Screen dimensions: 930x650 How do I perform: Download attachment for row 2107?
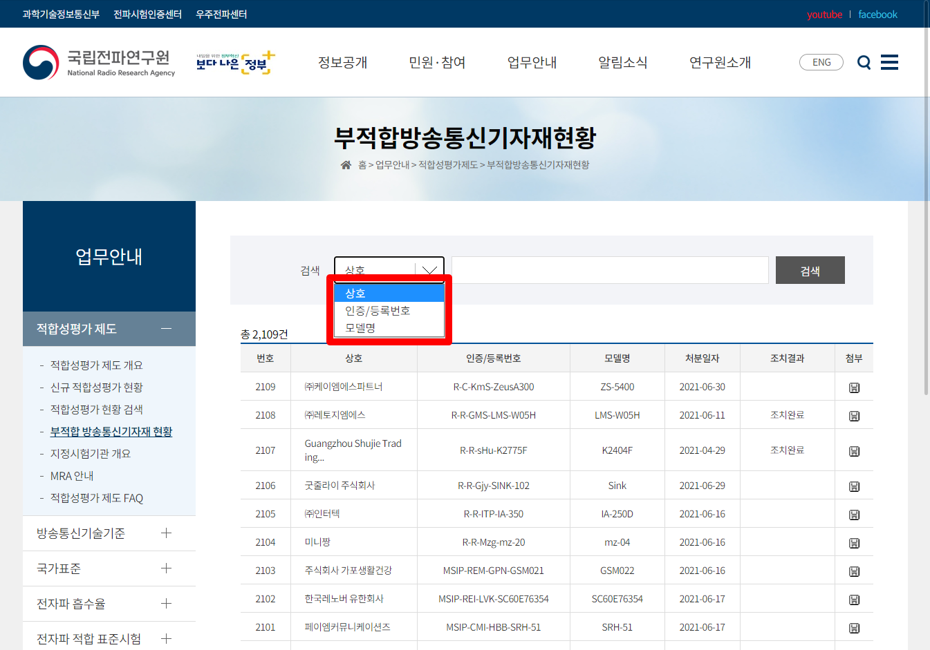pyautogui.click(x=854, y=451)
